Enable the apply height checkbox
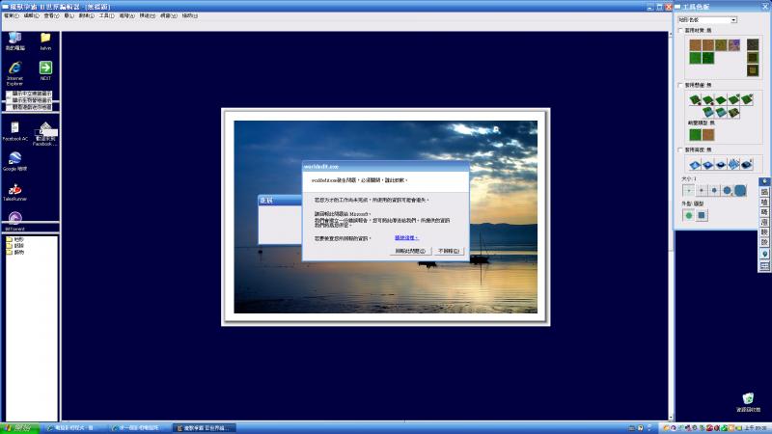The image size is (772, 434). [x=680, y=149]
